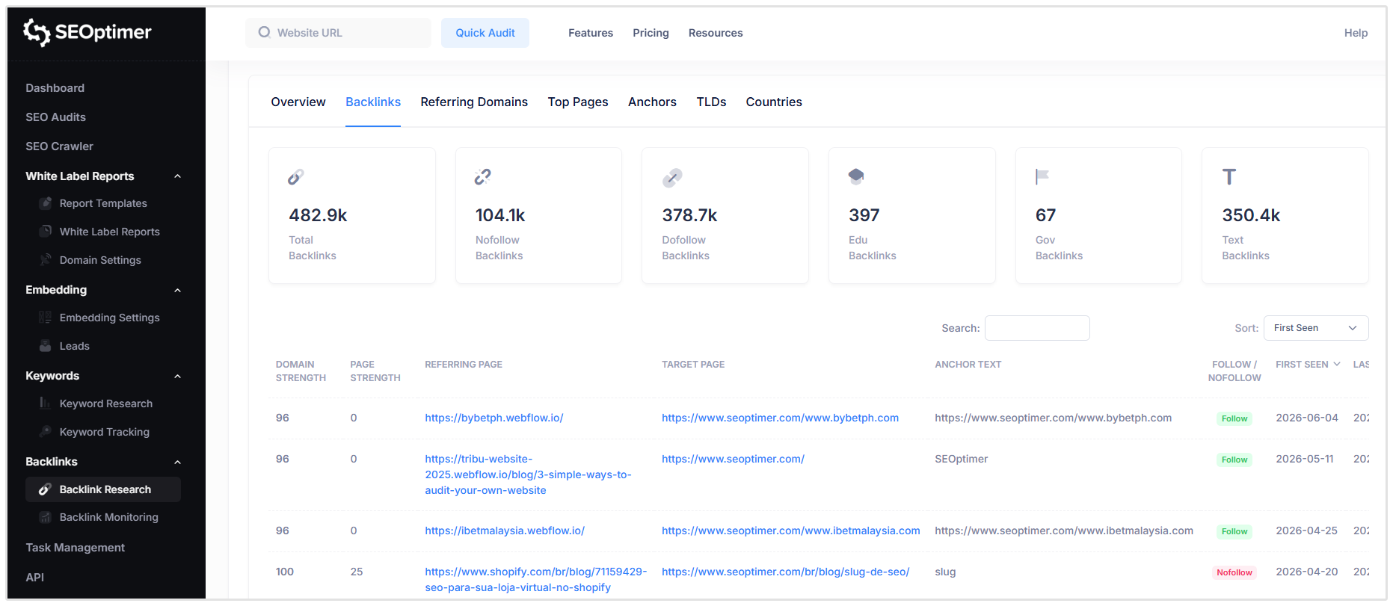The width and height of the screenshot is (1393, 606).
Task: Click the Gov Backlinks flag icon
Action: (1042, 176)
